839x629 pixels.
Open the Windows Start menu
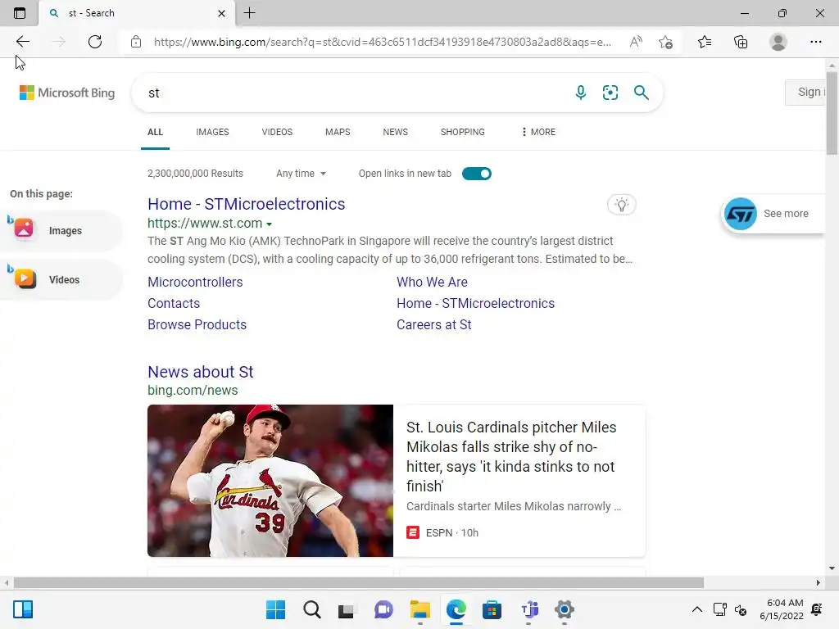pos(275,609)
